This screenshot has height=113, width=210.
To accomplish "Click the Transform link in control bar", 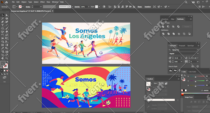I will (148, 7).
